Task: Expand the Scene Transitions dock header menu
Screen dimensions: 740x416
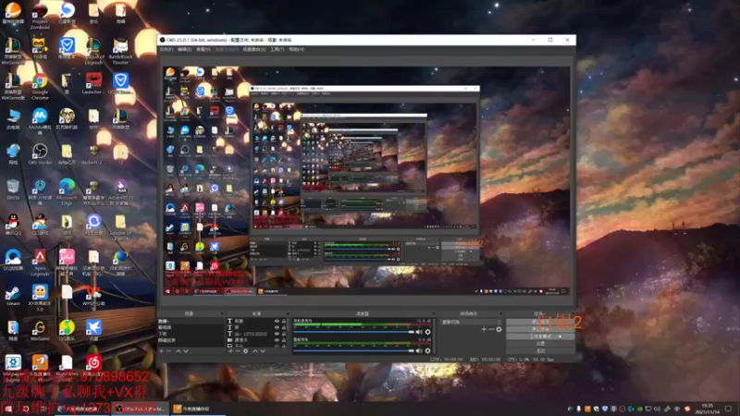Action: [x=500, y=313]
